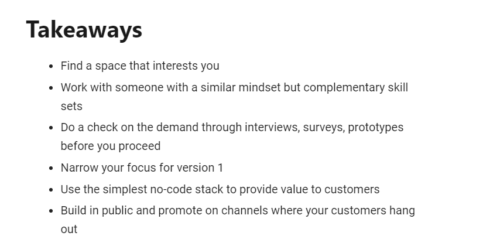Click the bullet dot beside "Work with someone"
Image resolution: width=483 pixels, height=246 pixels.
pos(51,88)
